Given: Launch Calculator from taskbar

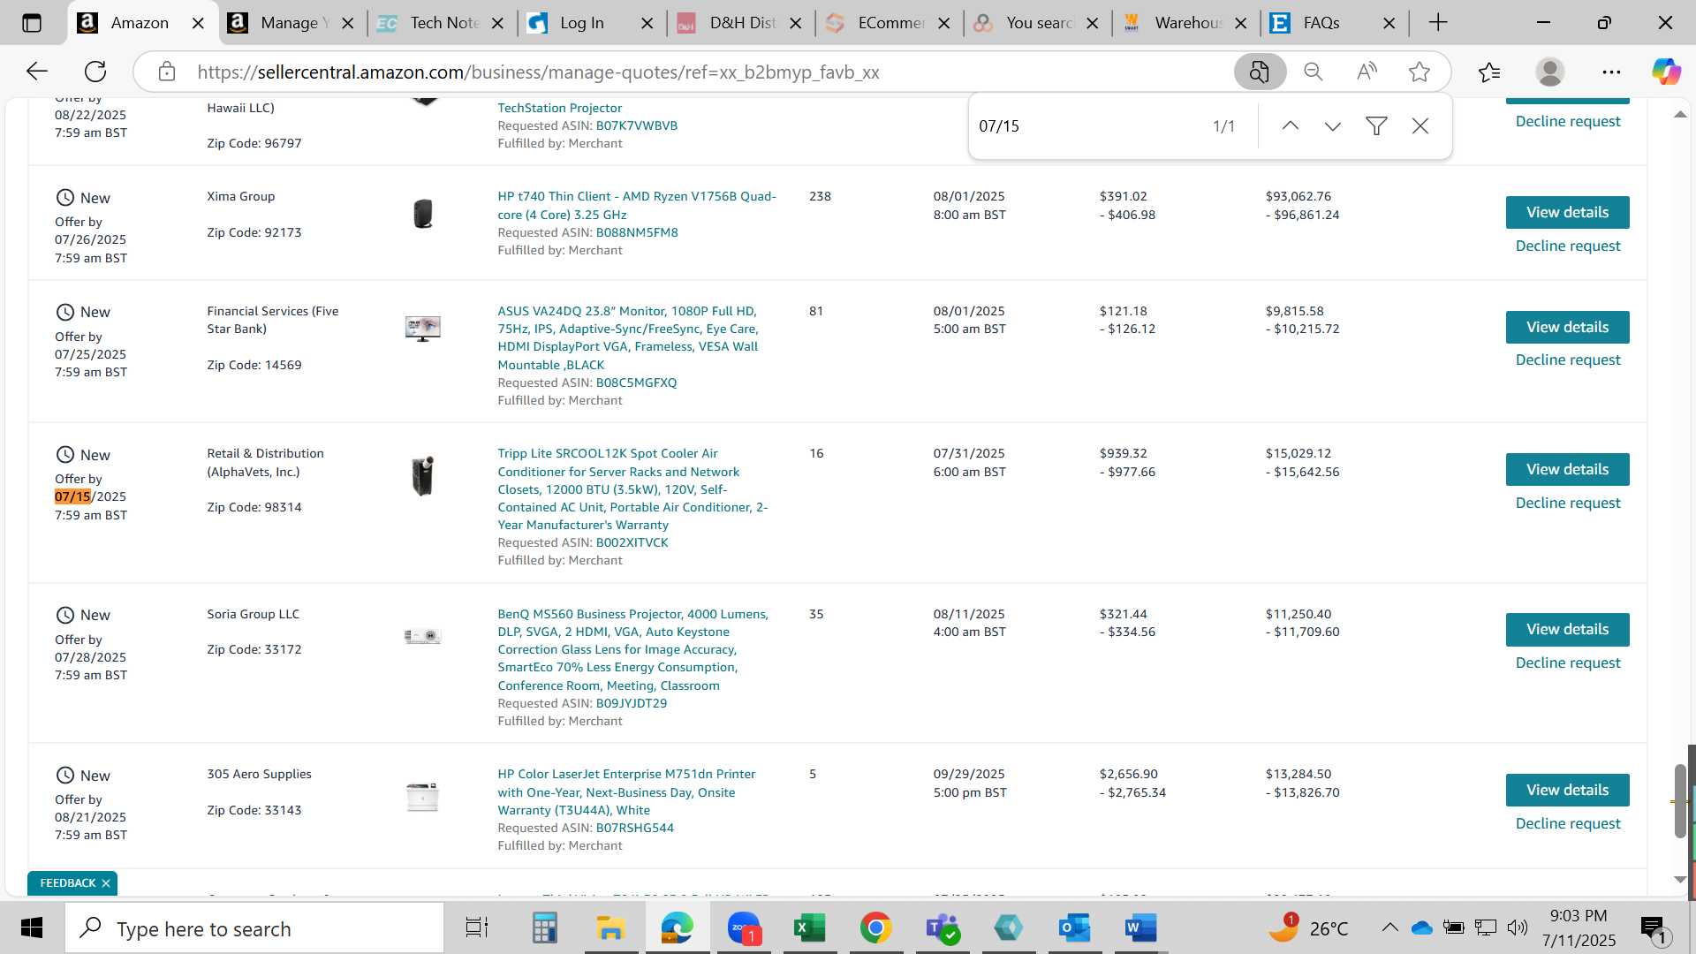Looking at the screenshot, I should pyautogui.click(x=544, y=928).
